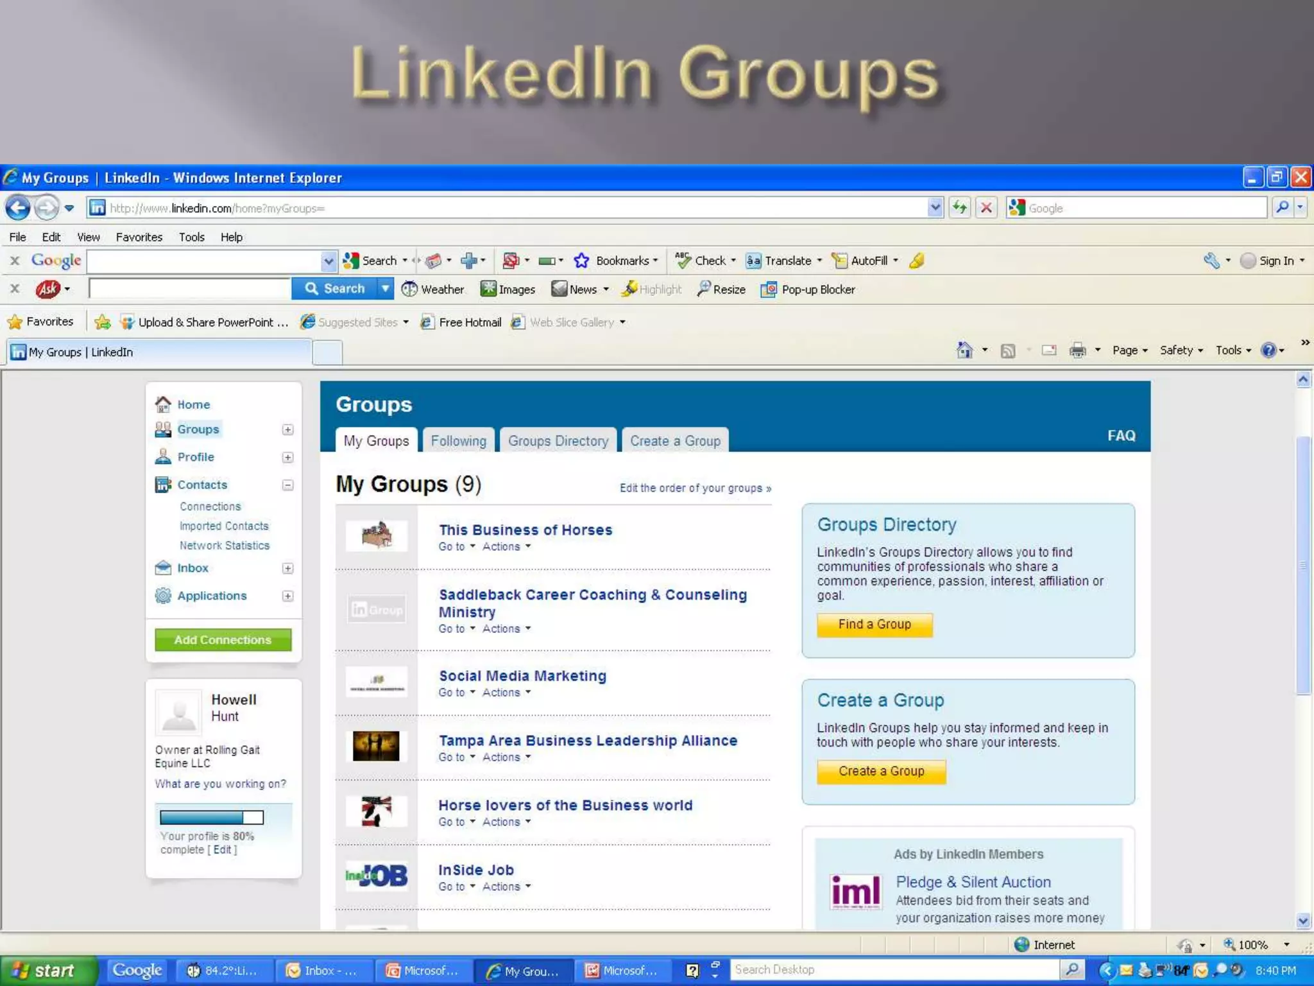The width and height of the screenshot is (1314, 986).
Task: Open Go to dropdown for This Business of Horses
Action: (457, 546)
